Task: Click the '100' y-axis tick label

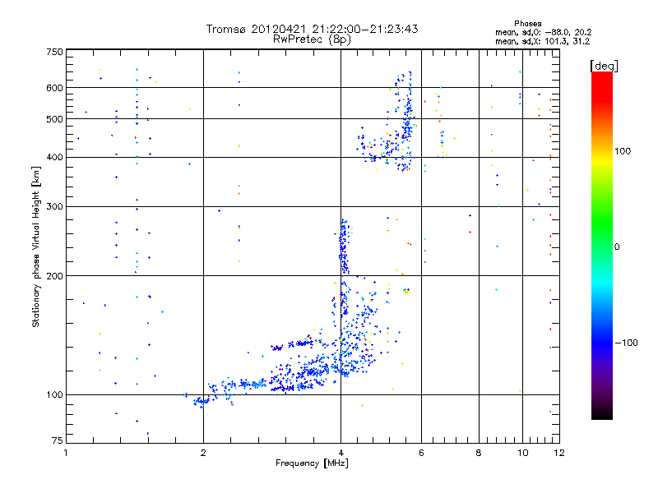Action: (54, 394)
